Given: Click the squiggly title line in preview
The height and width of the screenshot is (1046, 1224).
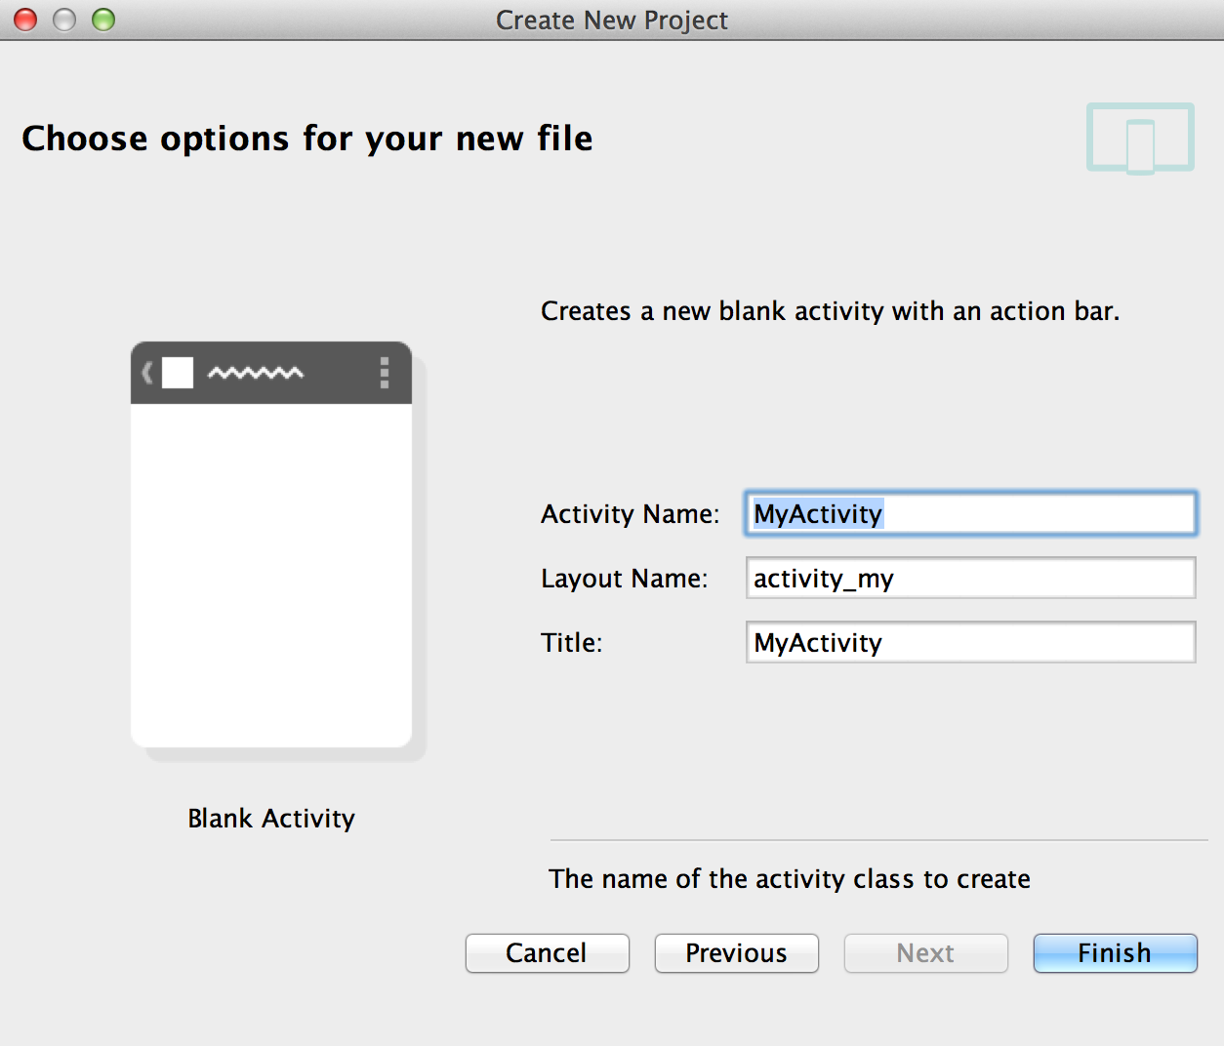Looking at the screenshot, I should pos(256,373).
